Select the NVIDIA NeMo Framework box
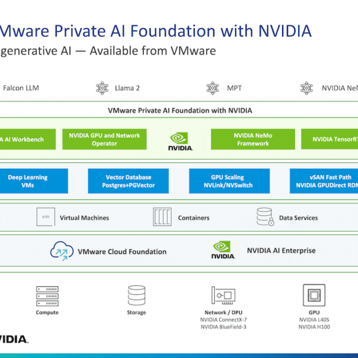Viewport: 358px width, 358px height. (x=253, y=140)
